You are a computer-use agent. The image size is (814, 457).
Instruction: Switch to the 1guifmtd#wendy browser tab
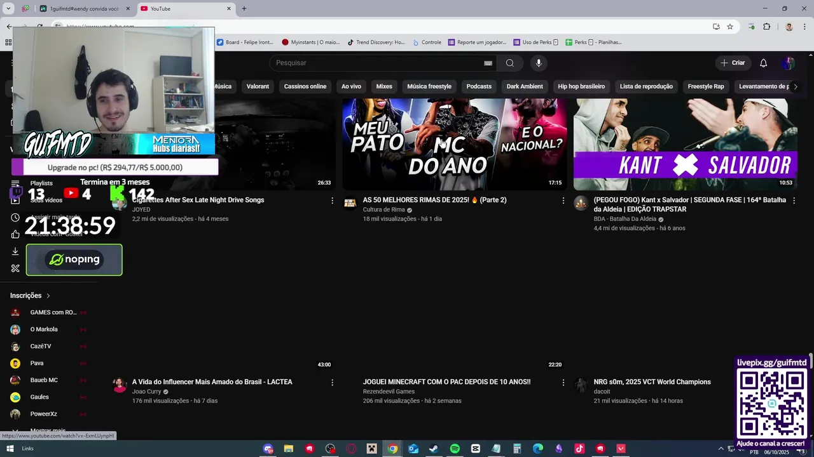[x=84, y=9]
